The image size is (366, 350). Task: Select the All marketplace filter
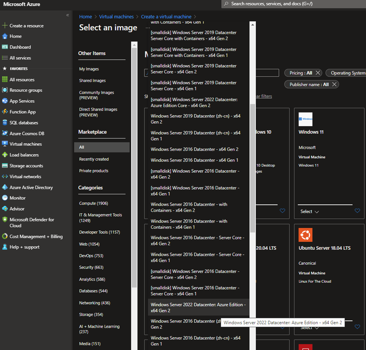(102, 147)
